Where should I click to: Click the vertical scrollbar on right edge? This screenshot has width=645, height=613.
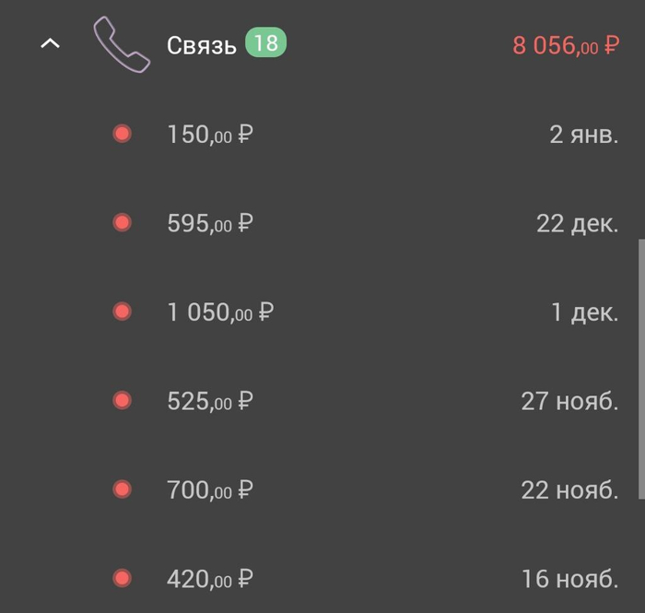(640, 369)
